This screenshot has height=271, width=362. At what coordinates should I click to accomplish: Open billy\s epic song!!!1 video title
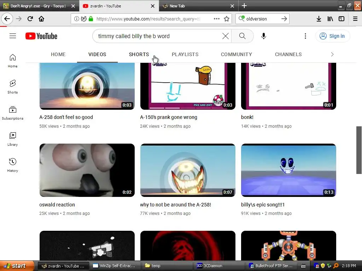(x=263, y=205)
